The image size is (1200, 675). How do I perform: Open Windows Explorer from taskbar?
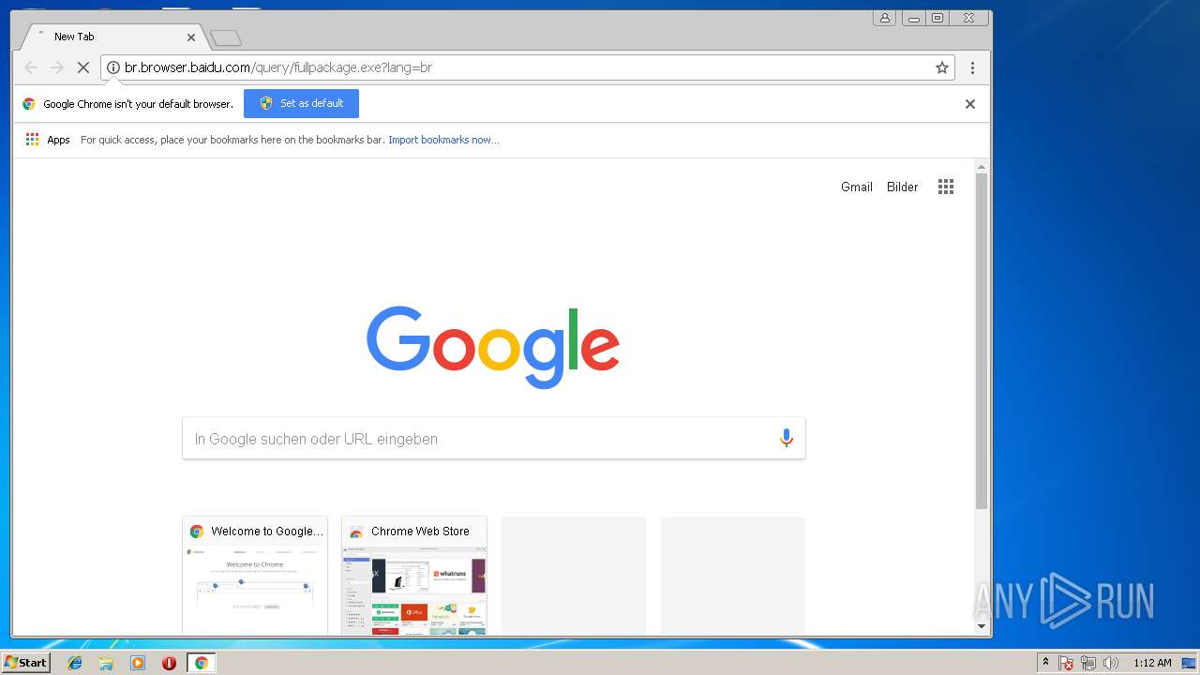(x=106, y=663)
